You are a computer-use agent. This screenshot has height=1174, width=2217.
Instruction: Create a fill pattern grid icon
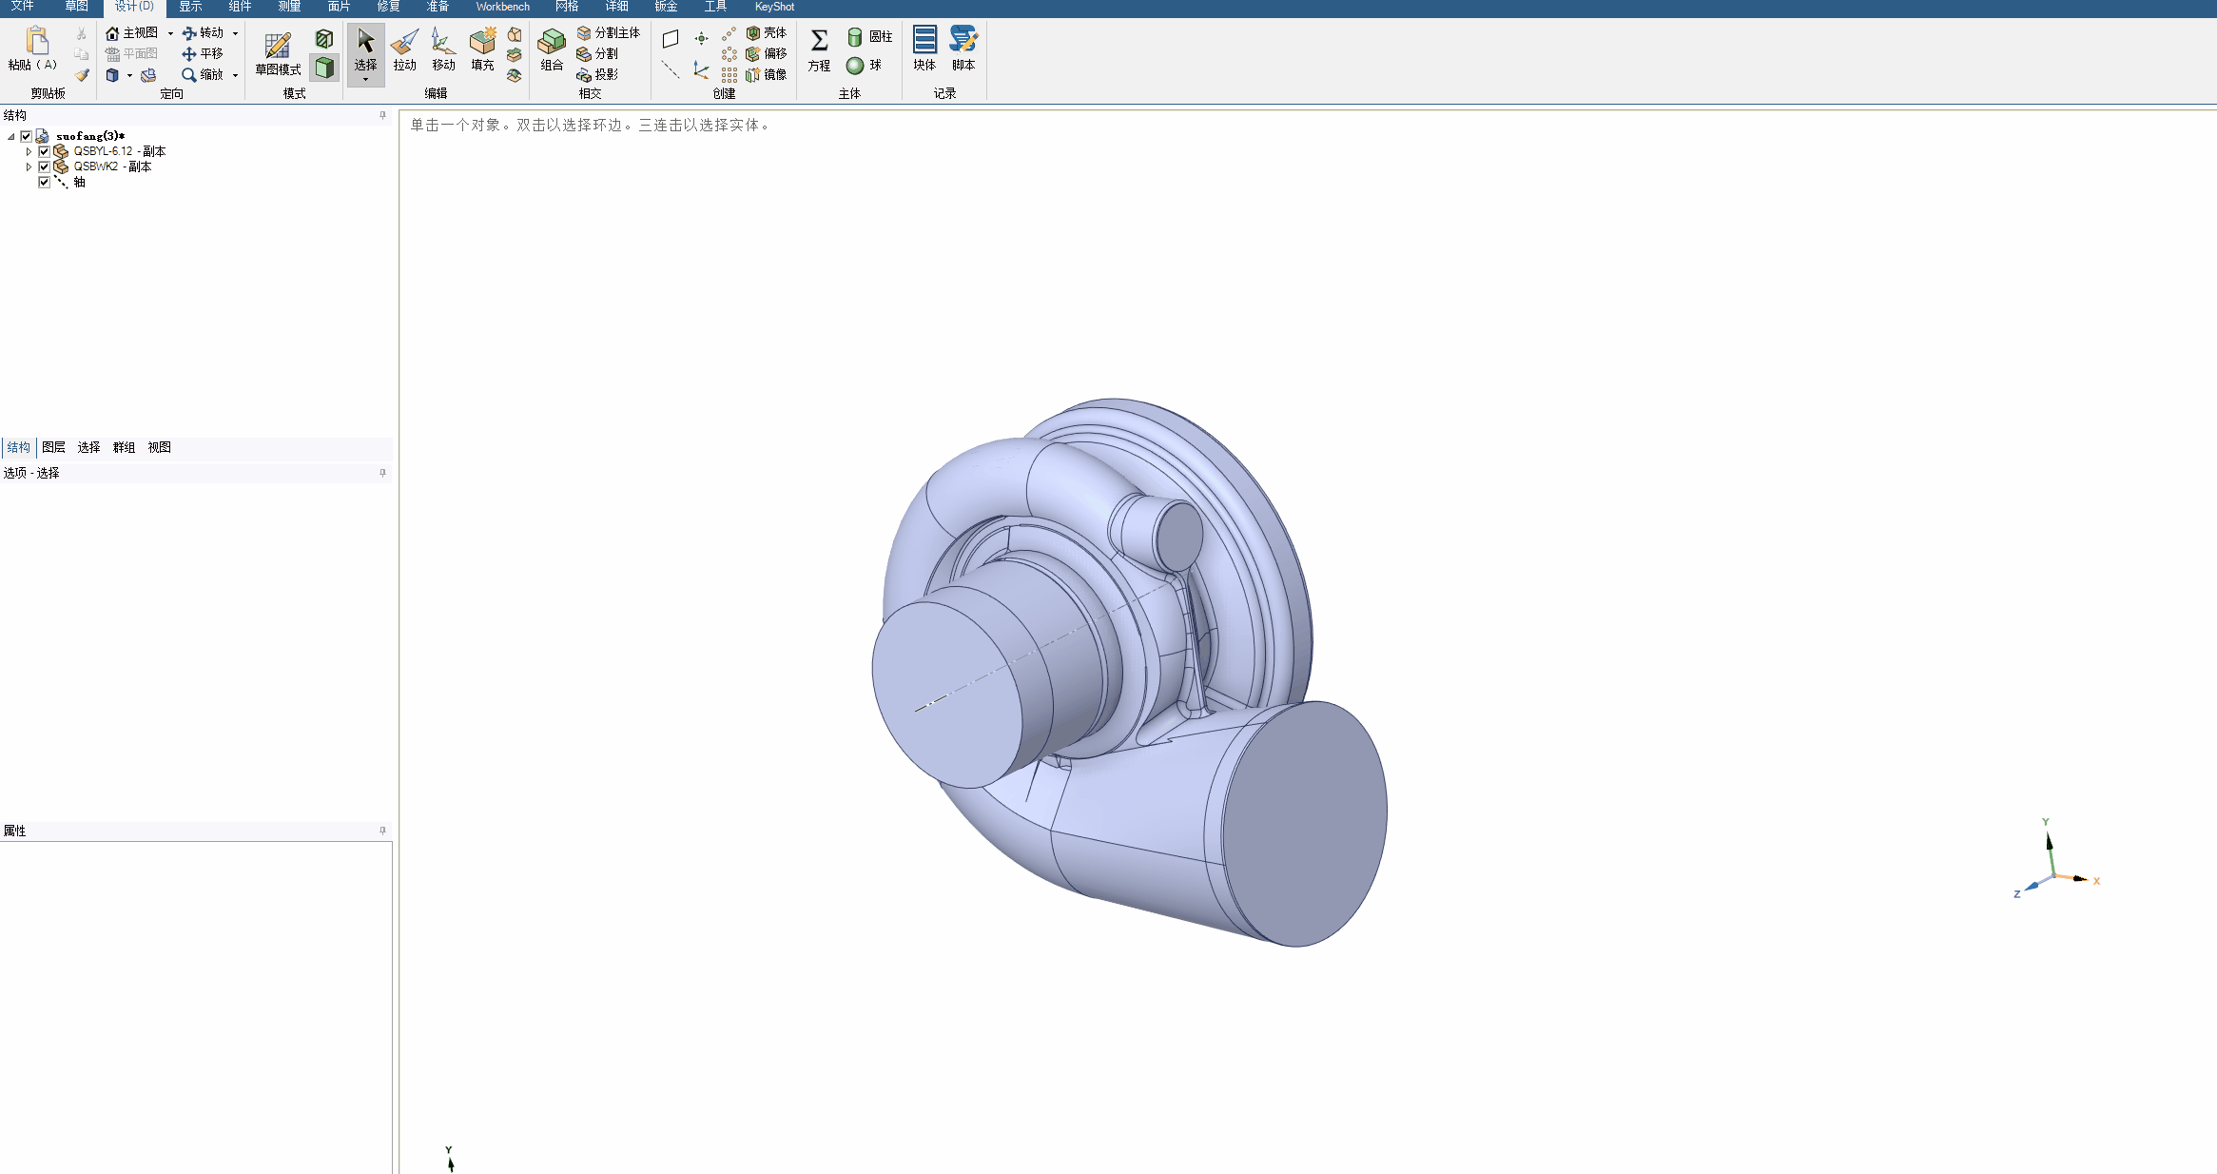(x=729, y=75)
